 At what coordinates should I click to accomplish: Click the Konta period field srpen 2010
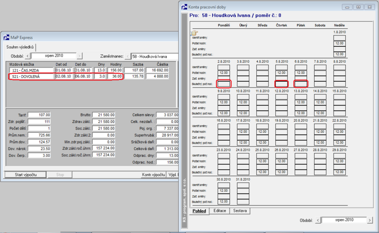(344, 220)
